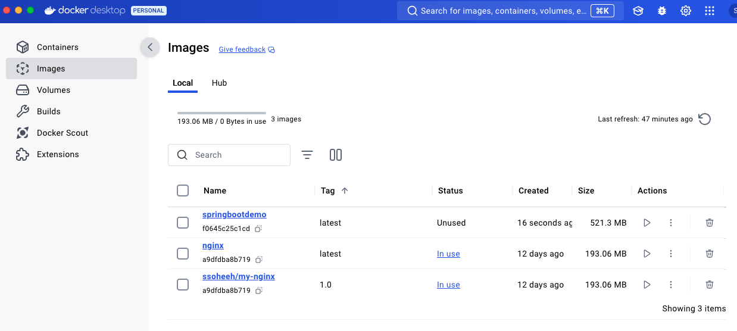The image size is (737, 331).
Task: Run the springbootdemo image
Action: 647,223
